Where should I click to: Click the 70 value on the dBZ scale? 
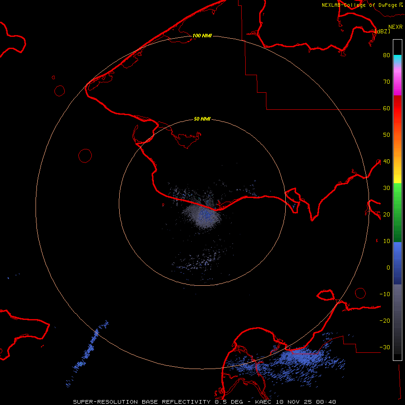pos(387,81)
